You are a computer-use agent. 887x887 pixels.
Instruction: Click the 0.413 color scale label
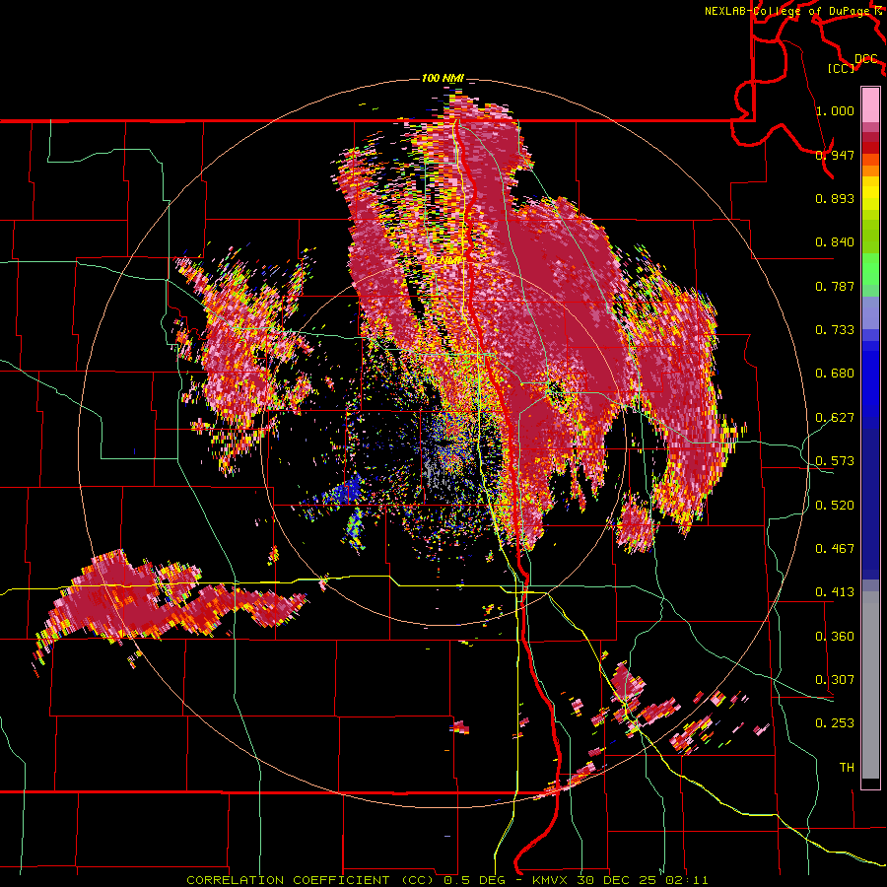tap(835, 592)
